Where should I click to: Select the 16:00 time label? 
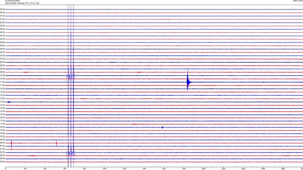click(x=2, y=115)
